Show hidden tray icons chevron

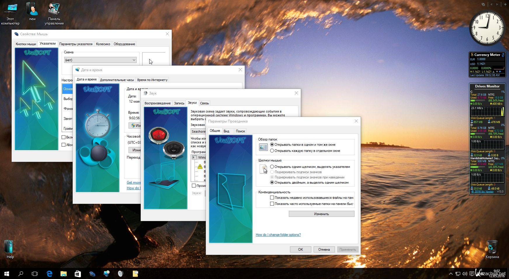pos(451,273)
